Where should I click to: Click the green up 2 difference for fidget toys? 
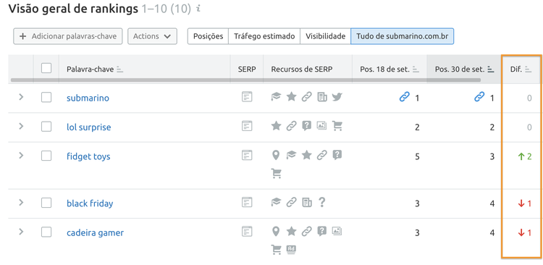pyautogui.click(x=524, y=156)
